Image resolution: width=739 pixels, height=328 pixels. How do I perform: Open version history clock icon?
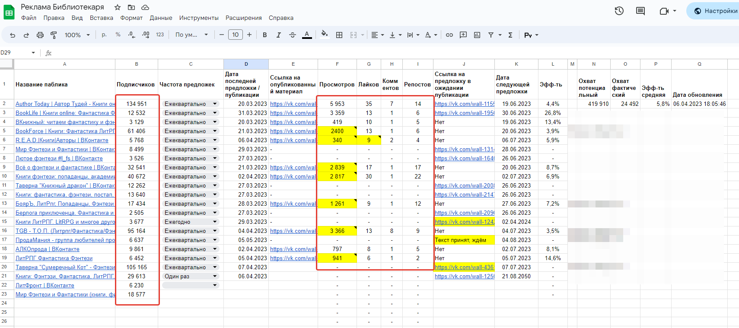point(619,11)
